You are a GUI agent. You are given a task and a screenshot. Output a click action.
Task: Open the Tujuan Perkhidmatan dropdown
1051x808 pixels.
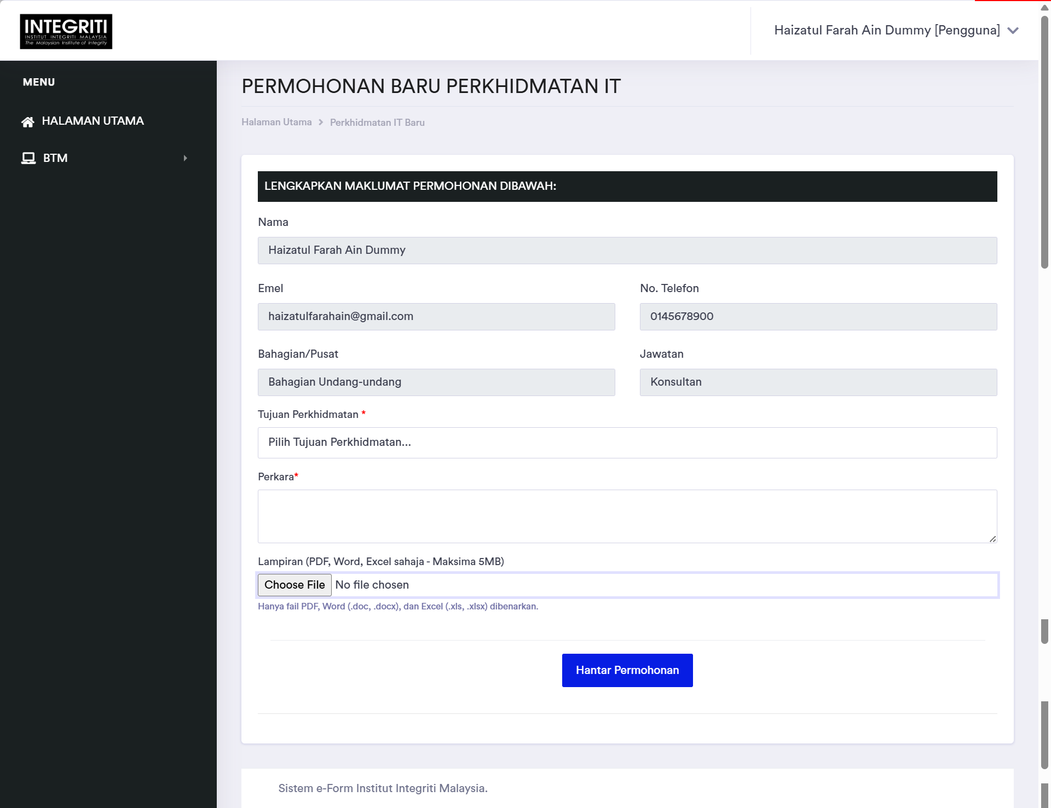tap(627, 443)
